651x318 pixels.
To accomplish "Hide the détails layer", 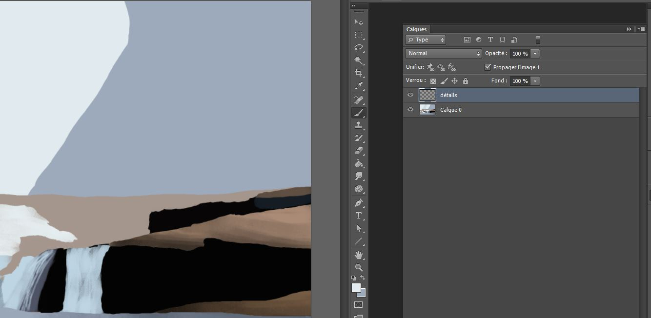I will 410,95.
